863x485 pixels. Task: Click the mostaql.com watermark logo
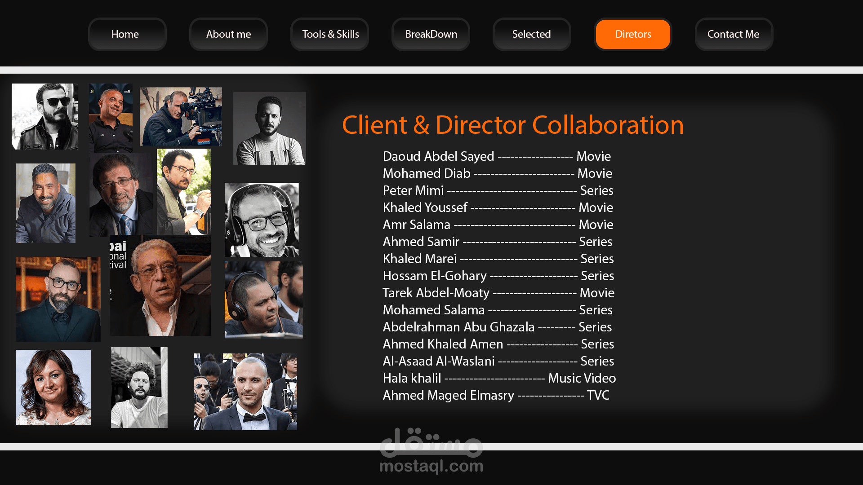431,451
